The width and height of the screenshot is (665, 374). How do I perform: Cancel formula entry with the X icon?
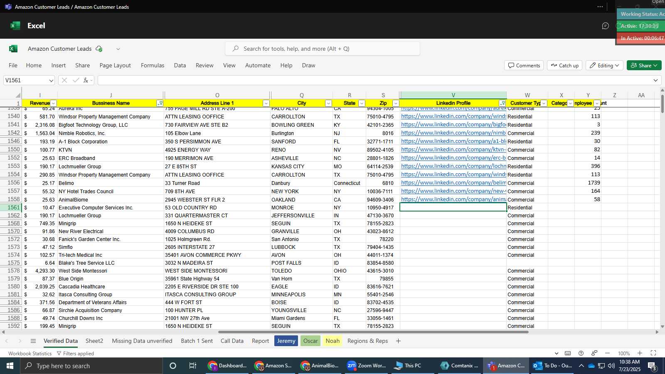point(64,80)
